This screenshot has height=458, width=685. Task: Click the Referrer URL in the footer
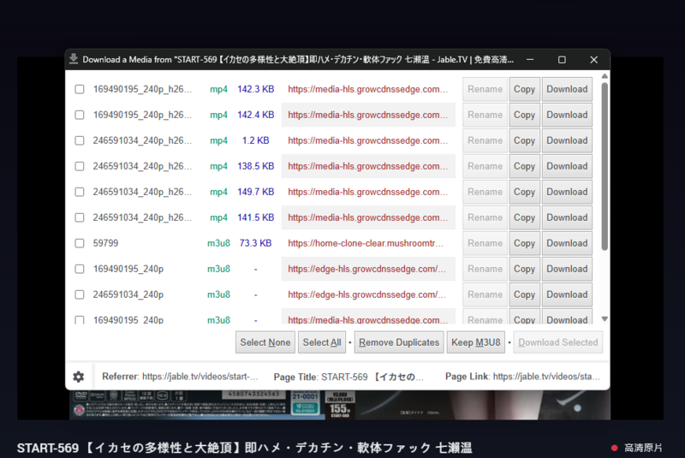point(200,377)
